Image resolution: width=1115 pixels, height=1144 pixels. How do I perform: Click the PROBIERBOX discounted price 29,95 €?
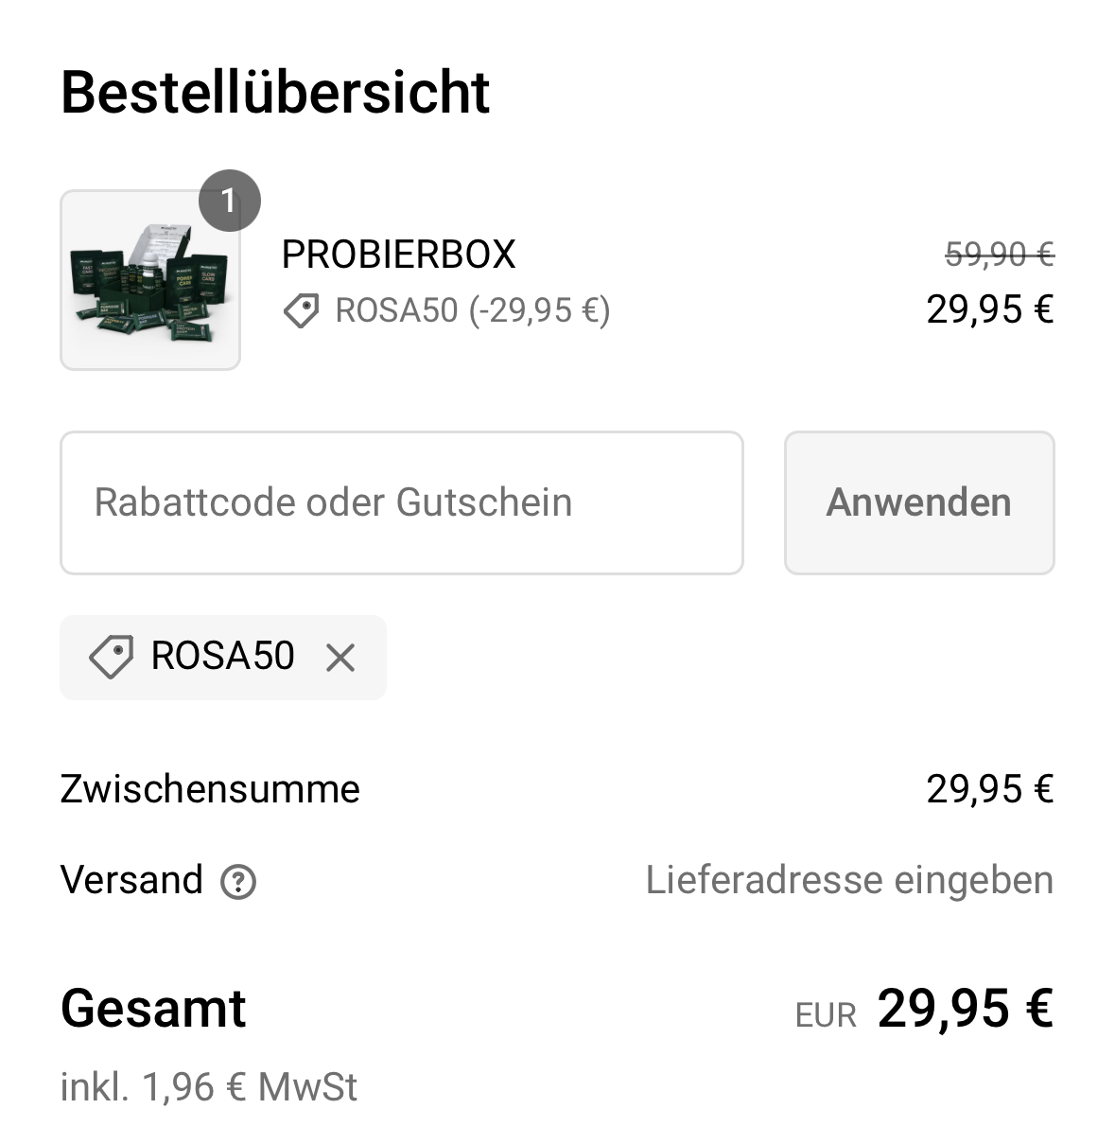click(x=989, y=309)
